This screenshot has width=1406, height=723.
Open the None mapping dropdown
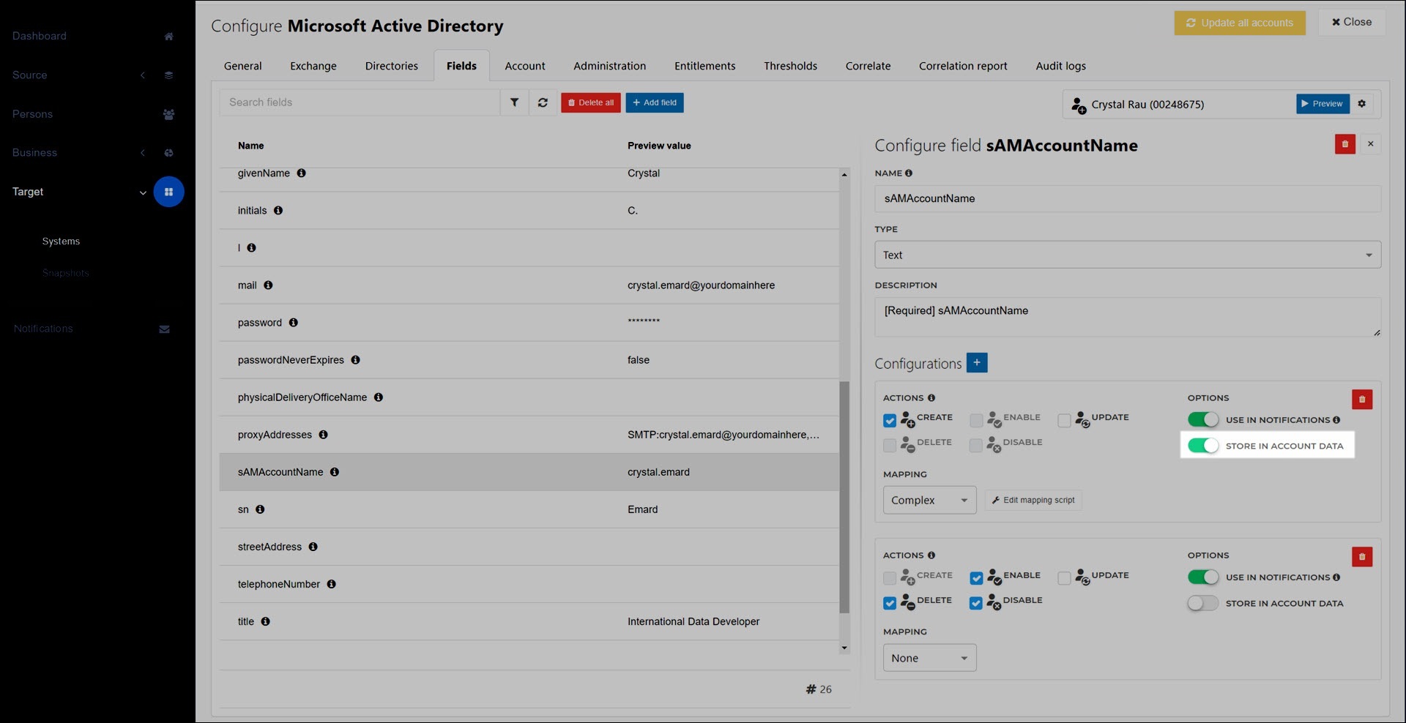929,658
